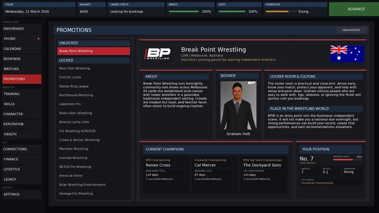Select Ironclad Wrestling promotion
The height and width of the screenshot is (213, 379).
click(93, 158)
